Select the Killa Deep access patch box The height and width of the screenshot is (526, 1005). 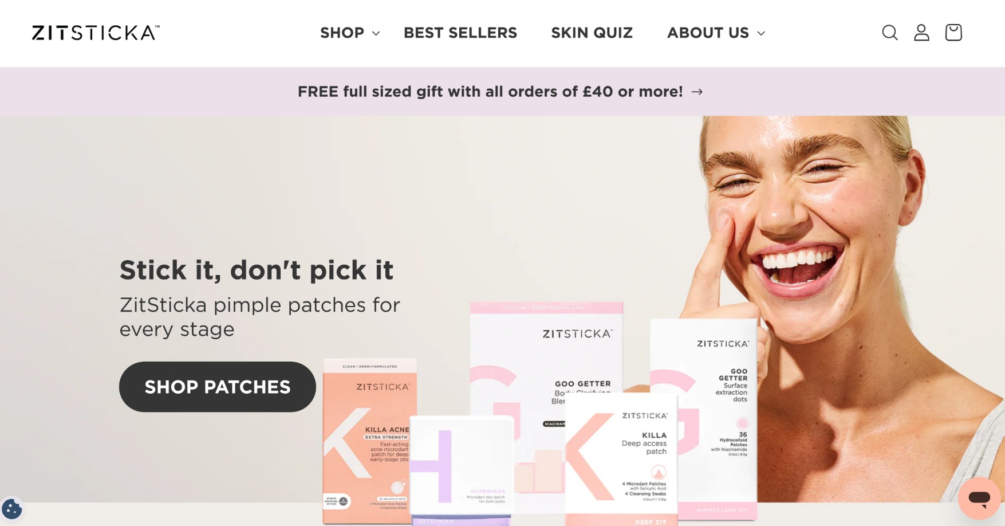coord(621,458)
